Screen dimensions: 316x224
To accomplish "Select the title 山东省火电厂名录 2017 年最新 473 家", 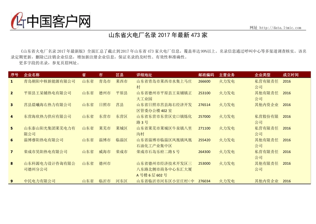I will (158, 35).
